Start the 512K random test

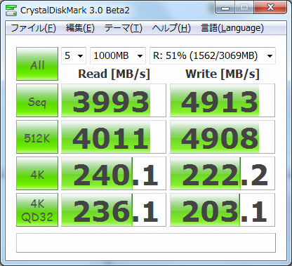37,137
